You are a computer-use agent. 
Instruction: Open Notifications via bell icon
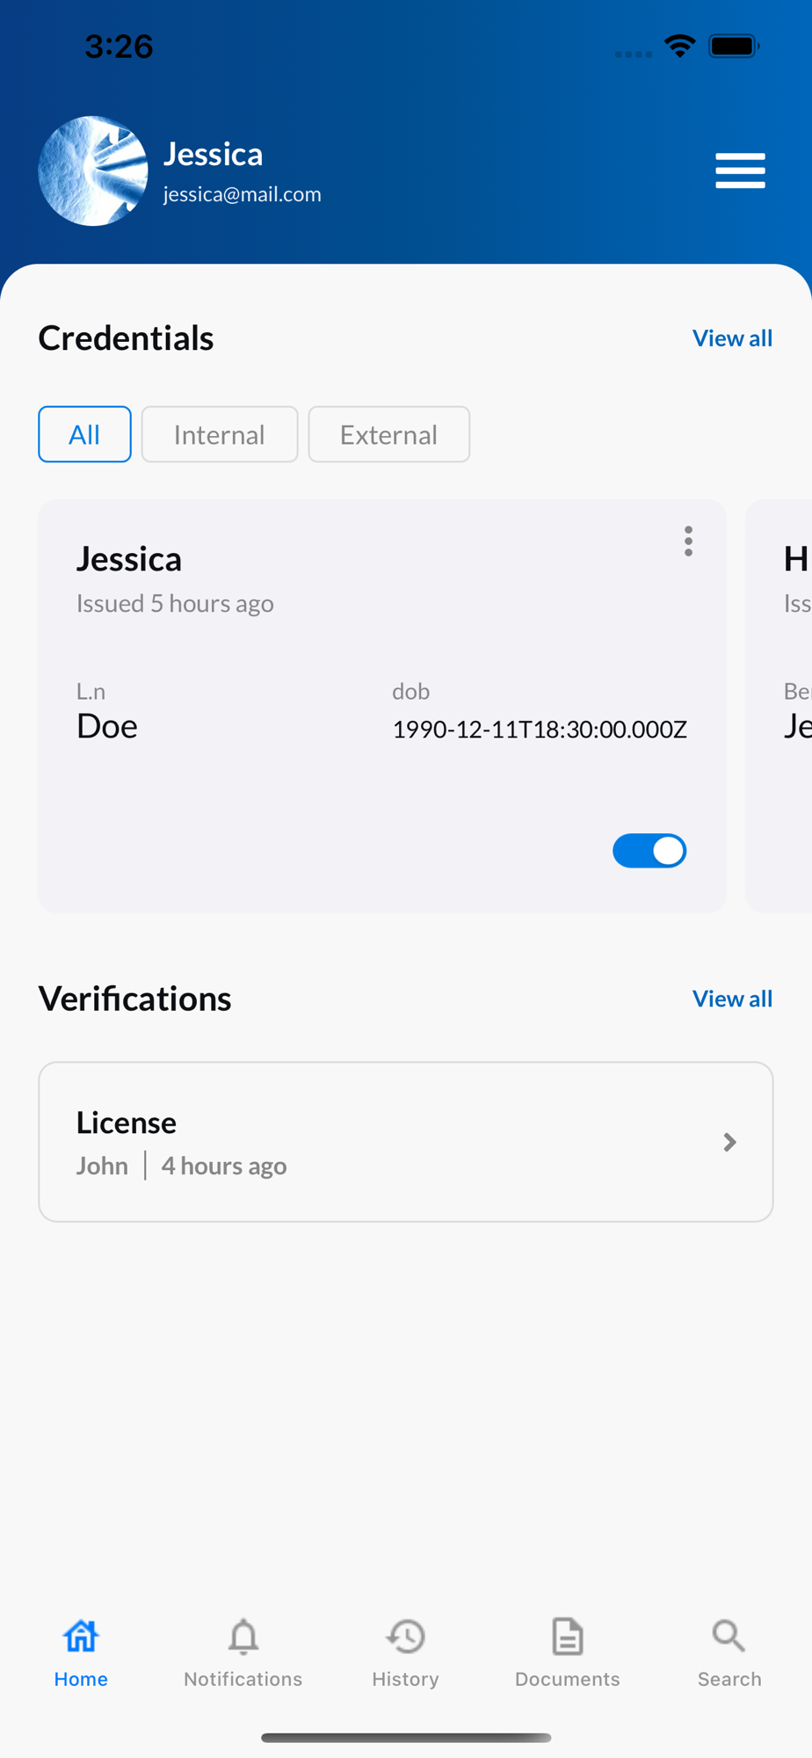(243, 1636)
